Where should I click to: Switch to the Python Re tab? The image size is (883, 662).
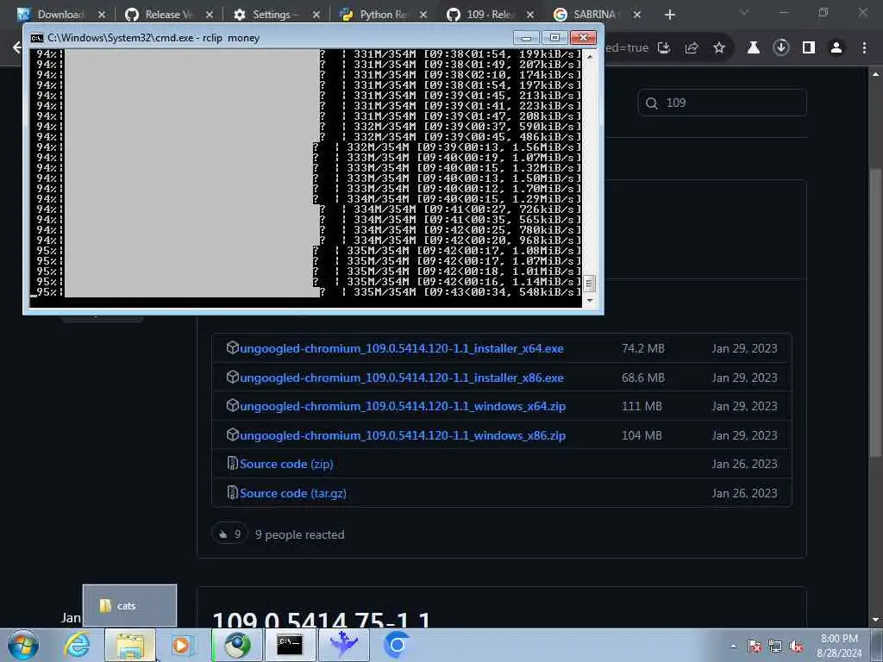point(382,15)
